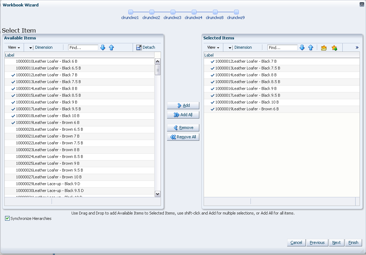Select available item 10000022Leather Loafer - Brown 7.5 B
Viewport: 366px width, 255px height.
[79, 143]
